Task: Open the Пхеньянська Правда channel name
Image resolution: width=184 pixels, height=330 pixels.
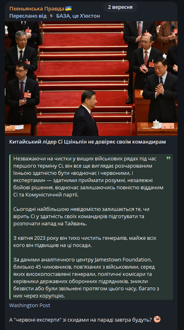Action: point(37,9)
